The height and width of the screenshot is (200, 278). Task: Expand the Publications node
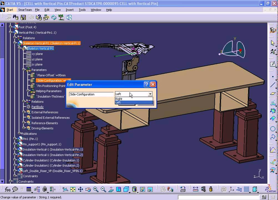click(19, 133)
